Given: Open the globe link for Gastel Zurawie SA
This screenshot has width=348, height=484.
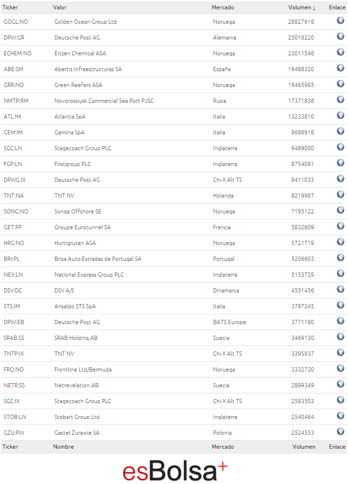Looking at the screenshot, I should [x=340, y=431].
